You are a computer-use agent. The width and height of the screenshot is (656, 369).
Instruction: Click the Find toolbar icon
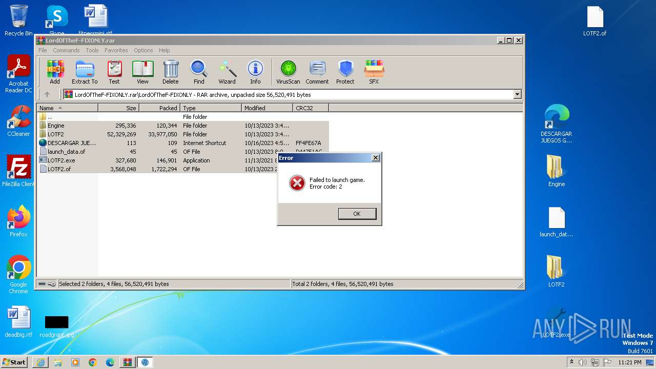199,72
